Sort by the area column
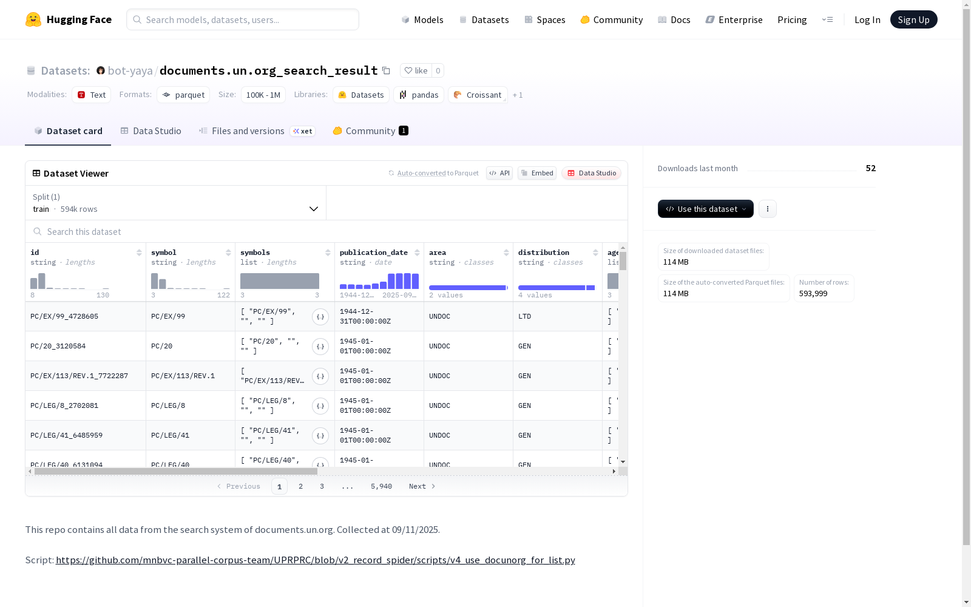The height and width of the screenshot is (607, 971). 506,253
